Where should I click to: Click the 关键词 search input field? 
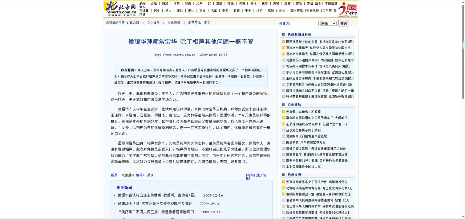click(305, 23)
